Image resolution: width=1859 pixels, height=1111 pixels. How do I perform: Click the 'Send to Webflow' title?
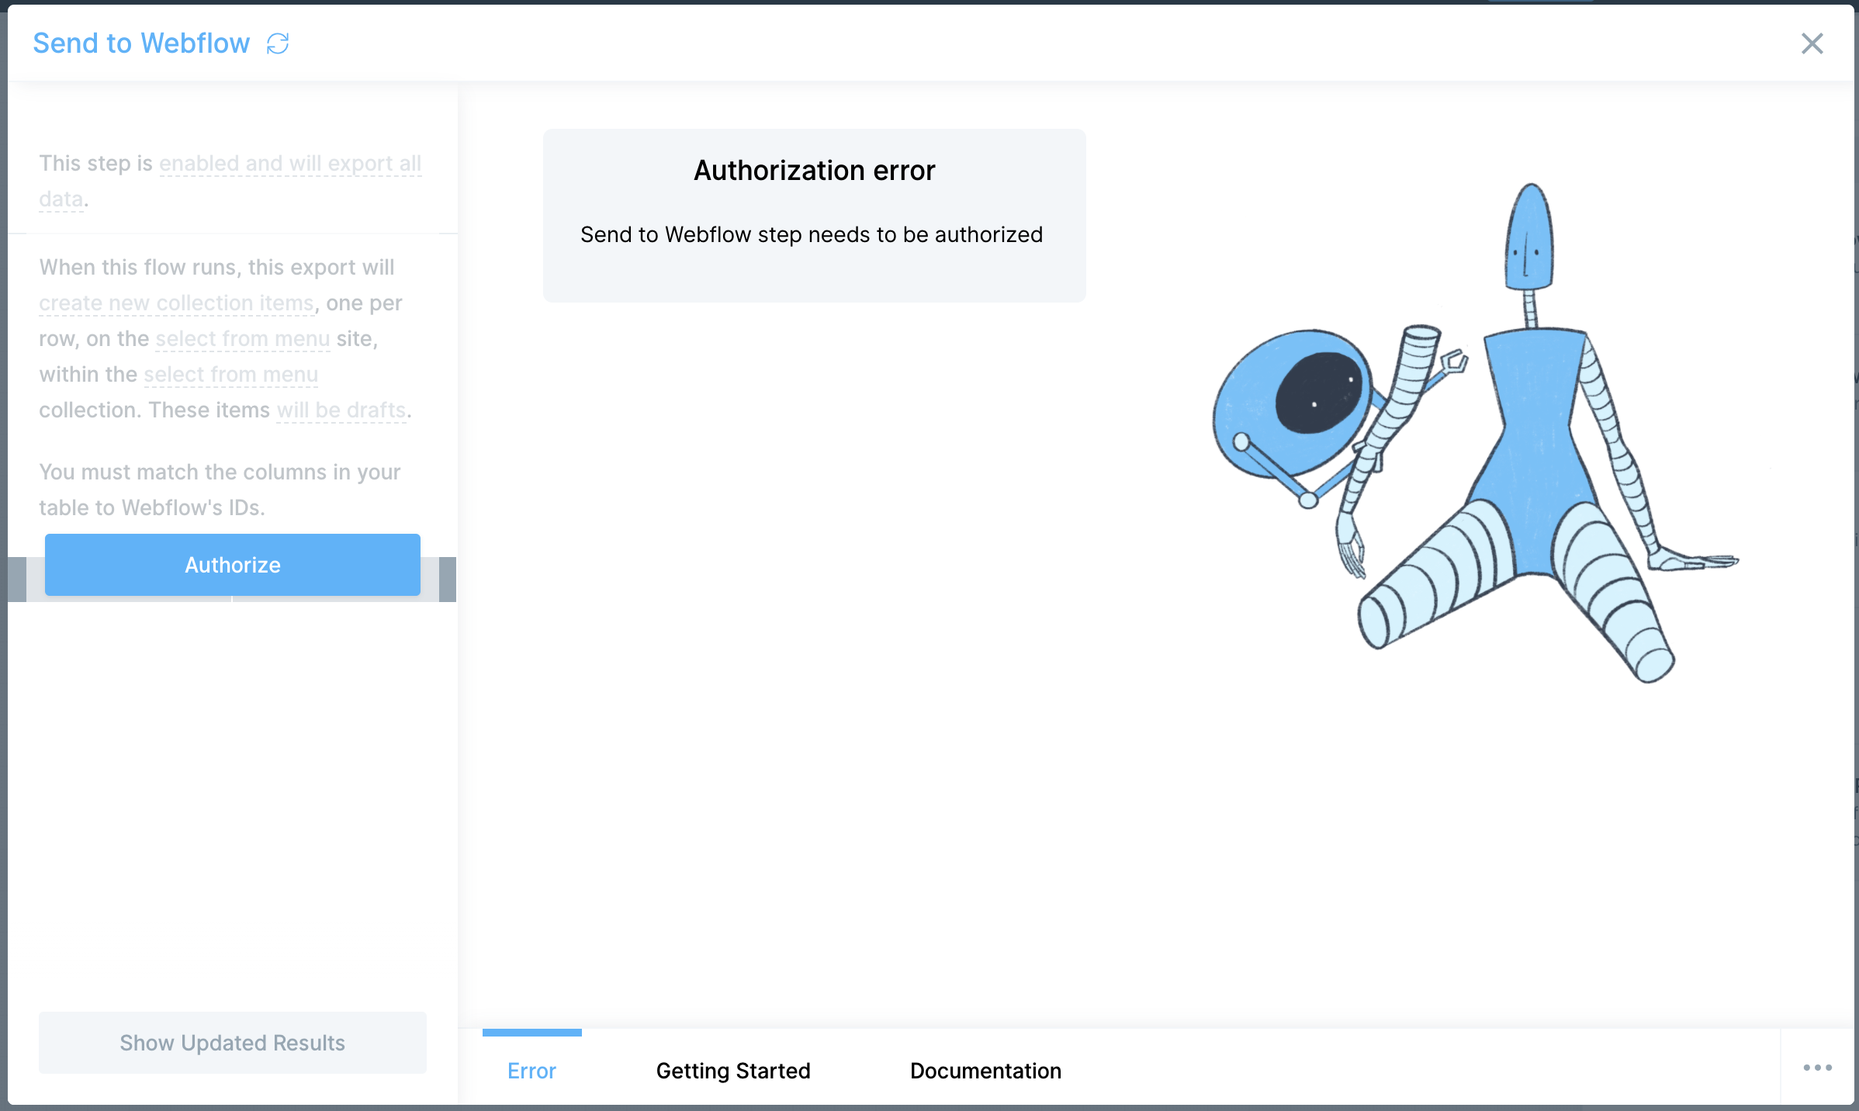pyautogui.click(x=141, y=43)
